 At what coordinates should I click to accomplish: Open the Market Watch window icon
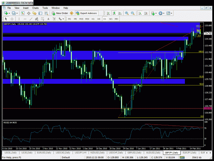(23, 13)
